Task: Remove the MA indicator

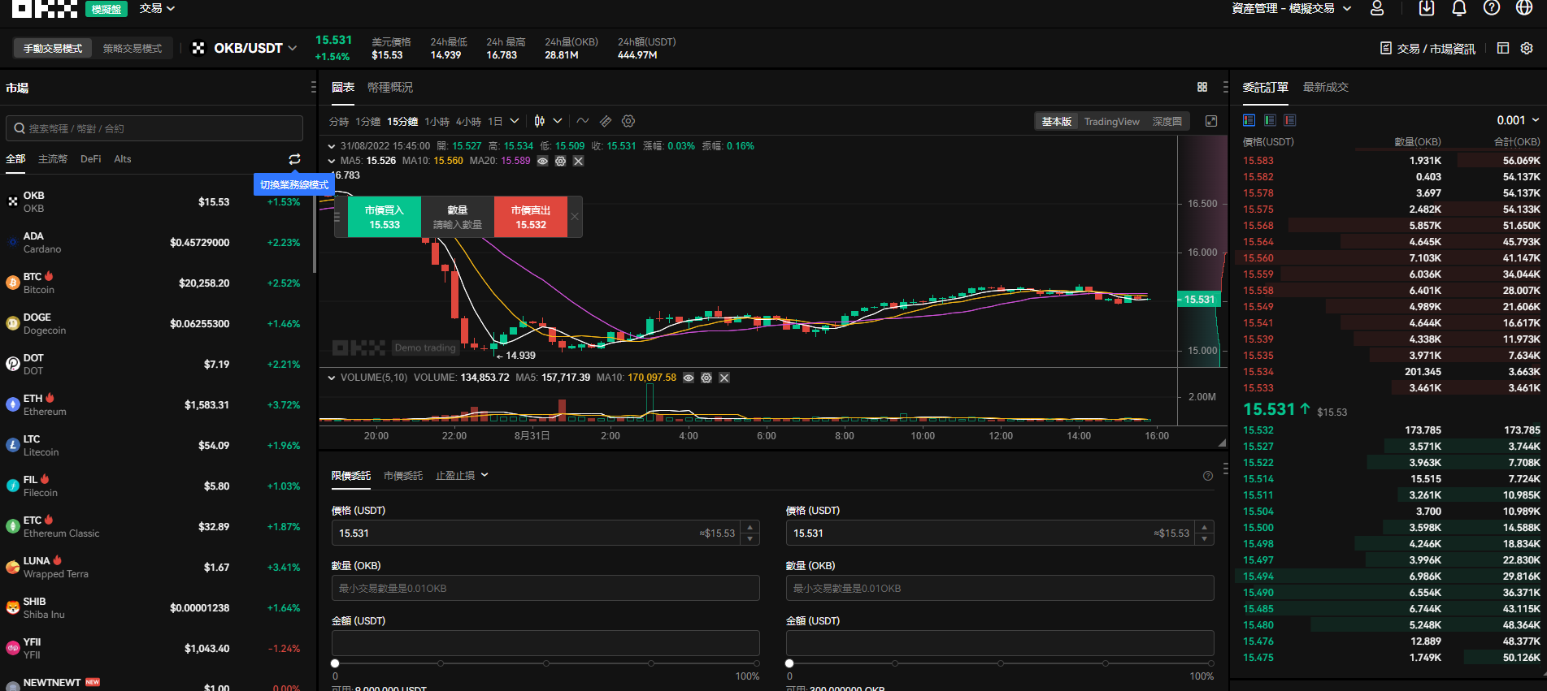Action: [578, 161]
